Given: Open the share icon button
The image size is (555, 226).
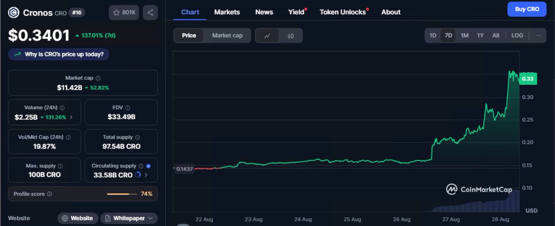Looking at the screenshot, I should pos(150,12).
